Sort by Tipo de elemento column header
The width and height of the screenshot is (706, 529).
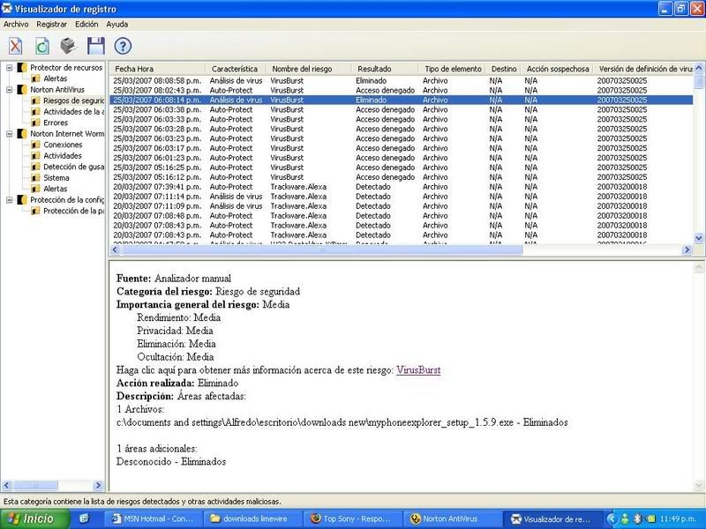tap(452, 69)
